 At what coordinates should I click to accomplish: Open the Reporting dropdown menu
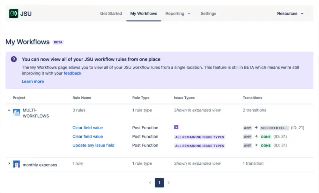pyautogui.click(x=178, y=14)
